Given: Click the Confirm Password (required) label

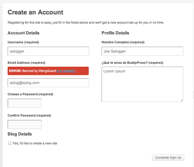Looking at the screenshot, I should point(29,115).
